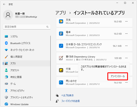Screen dimensions: 137x107
Task: Open the more options menu for 電卓
Action: click(x=126, y=33)
